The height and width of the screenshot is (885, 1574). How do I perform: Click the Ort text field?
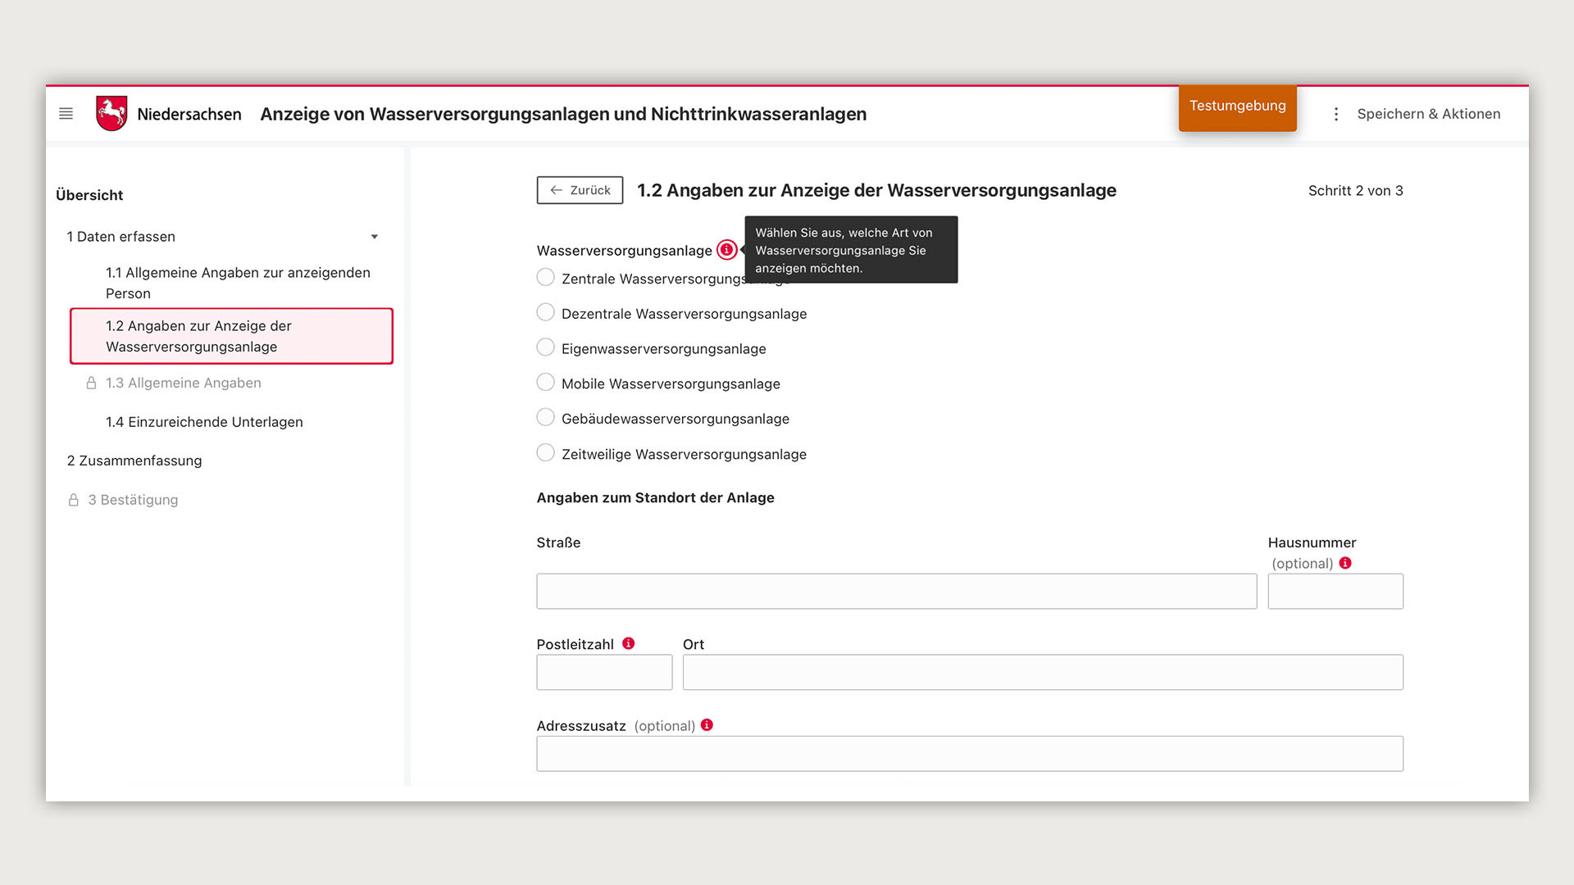[x=1042, y=672]
